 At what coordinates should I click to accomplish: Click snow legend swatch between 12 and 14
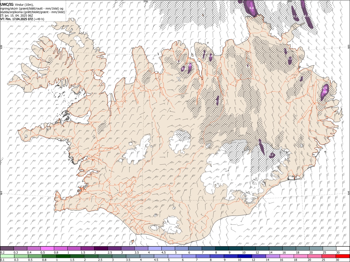pos(262,248)
